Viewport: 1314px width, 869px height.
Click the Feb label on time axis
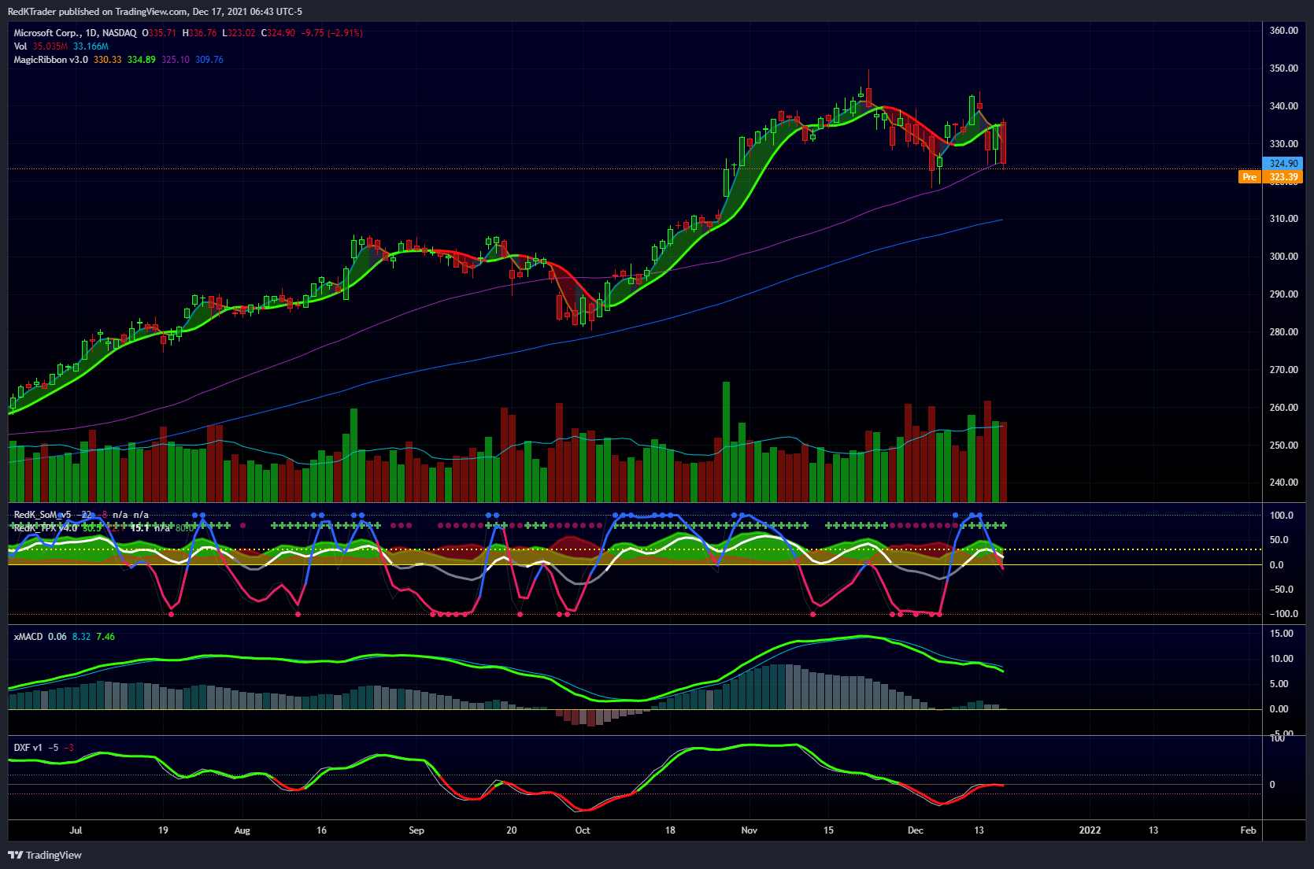click(1249, 830)
